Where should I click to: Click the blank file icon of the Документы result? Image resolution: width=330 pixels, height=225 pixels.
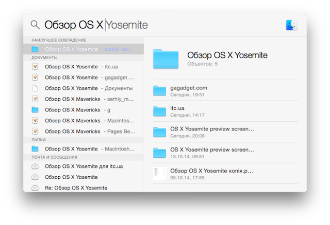[x=35, y=88]
